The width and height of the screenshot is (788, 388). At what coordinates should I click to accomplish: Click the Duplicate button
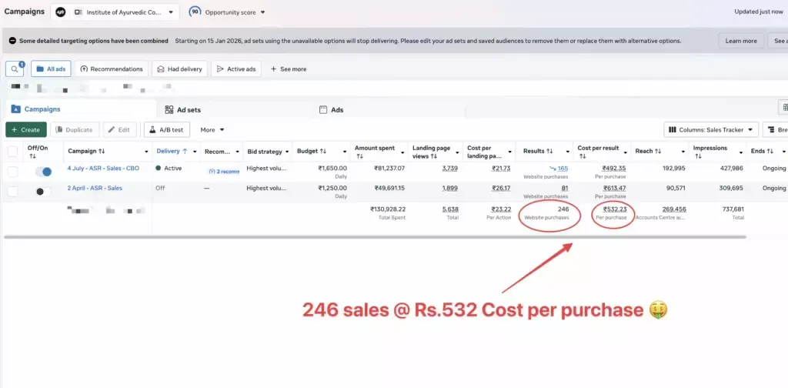75,129
